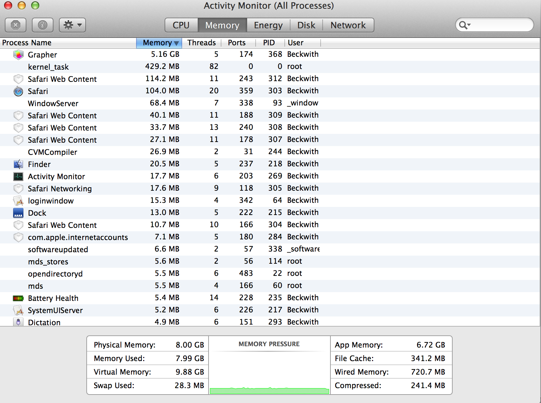Screen dimensions: 541x403
Task: Click the File Cache 341.2 MB value
Action: pyautogui.click(x=428, y=358)
